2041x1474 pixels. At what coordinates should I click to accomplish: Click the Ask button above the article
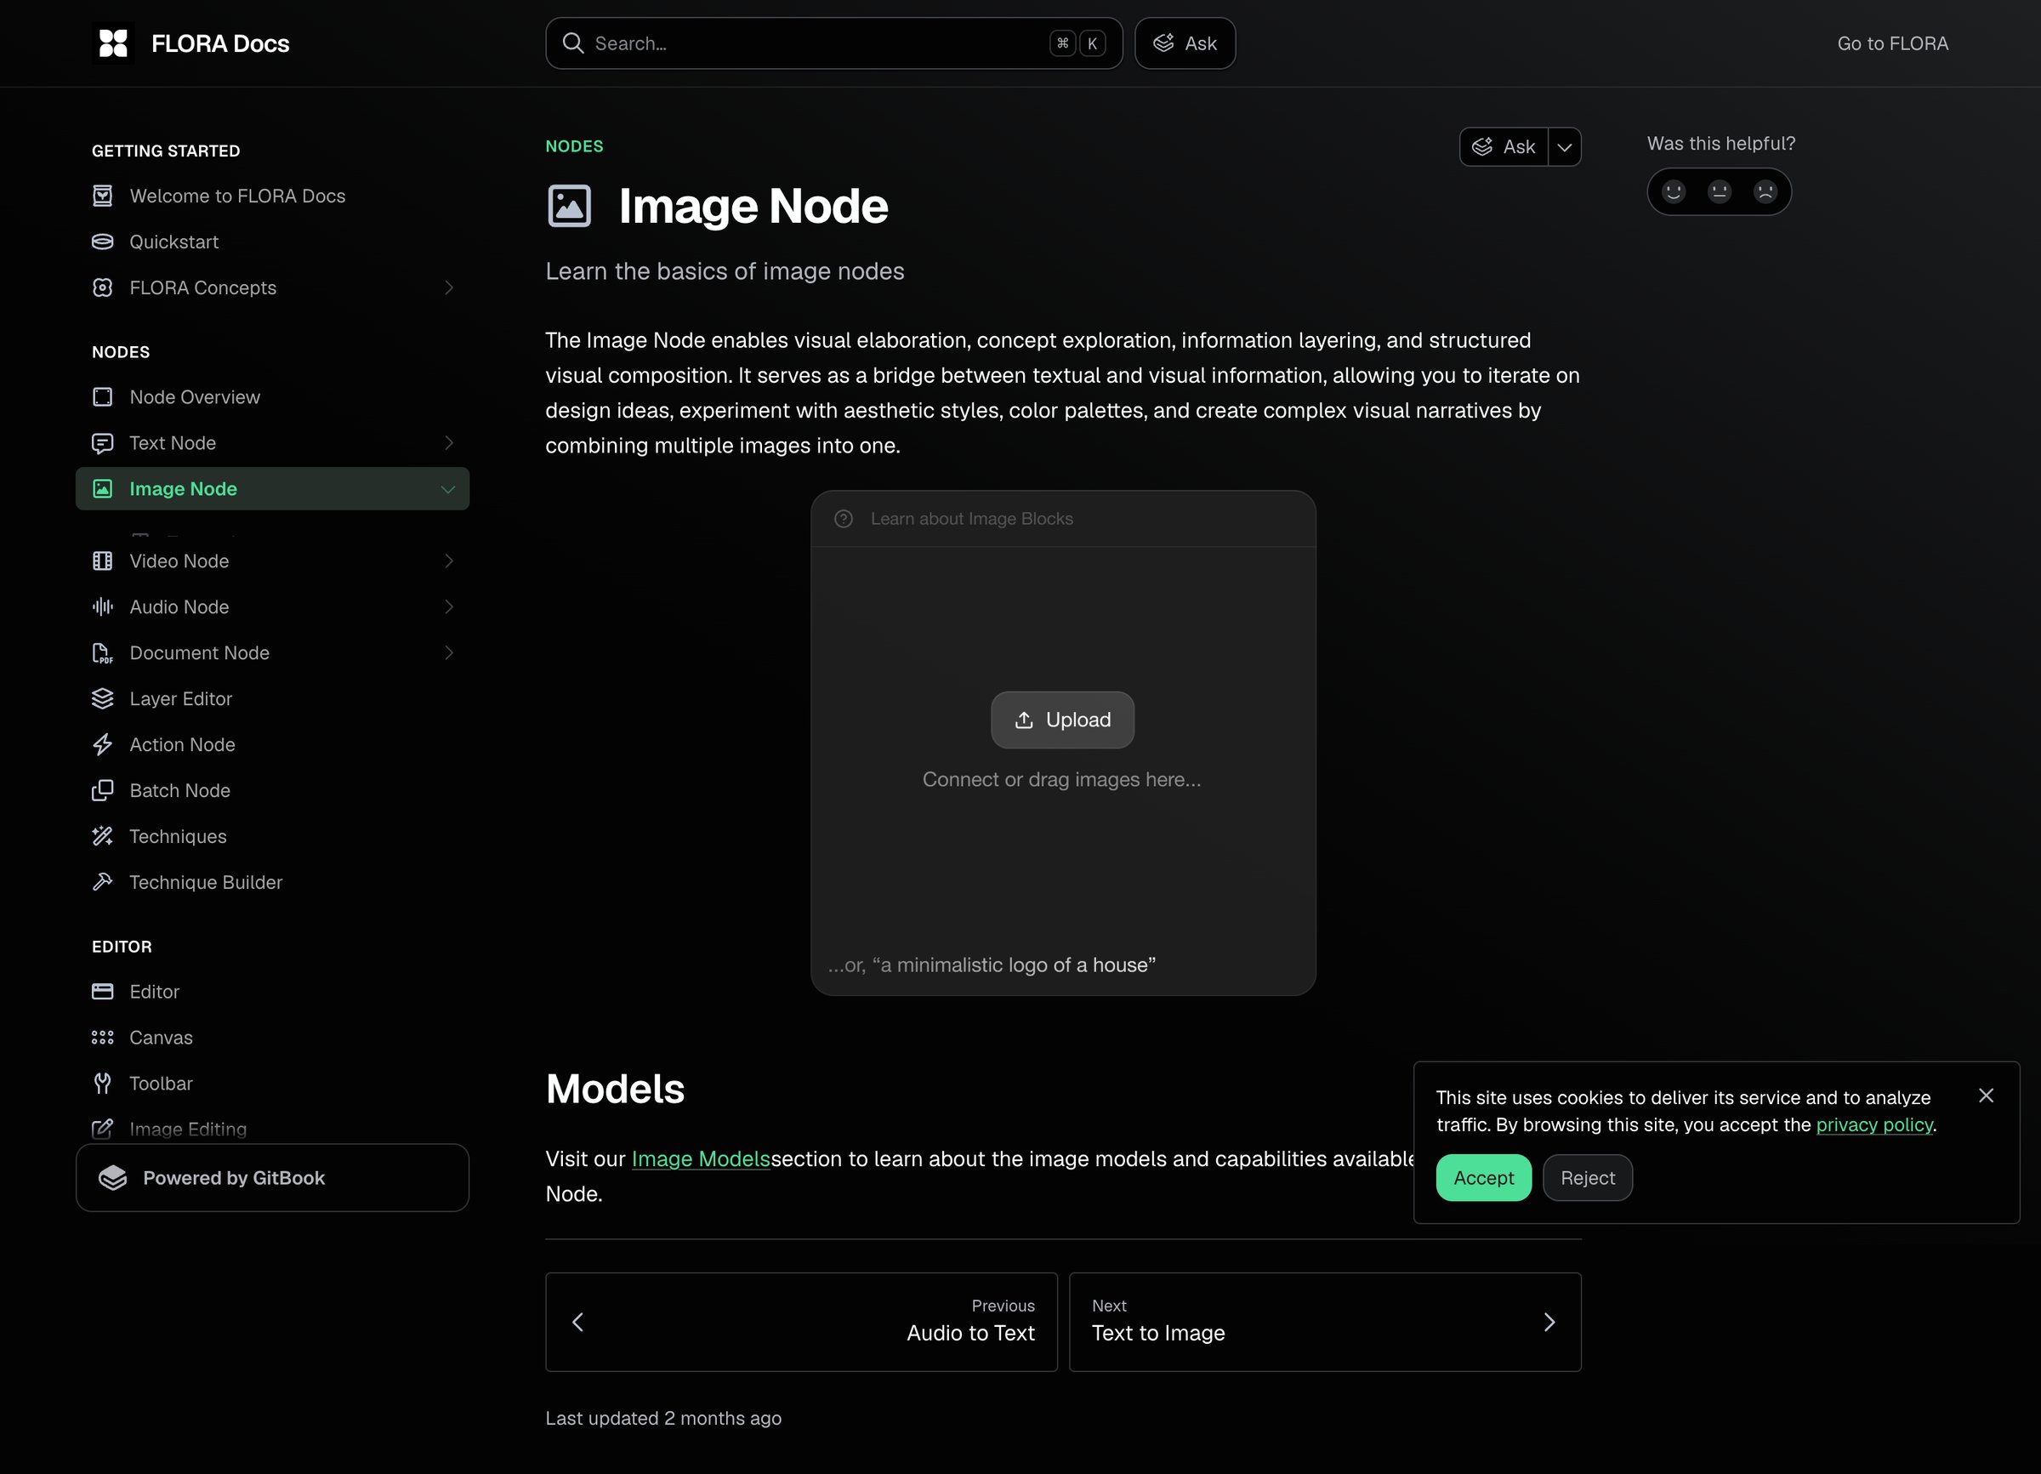point(1504,146)
